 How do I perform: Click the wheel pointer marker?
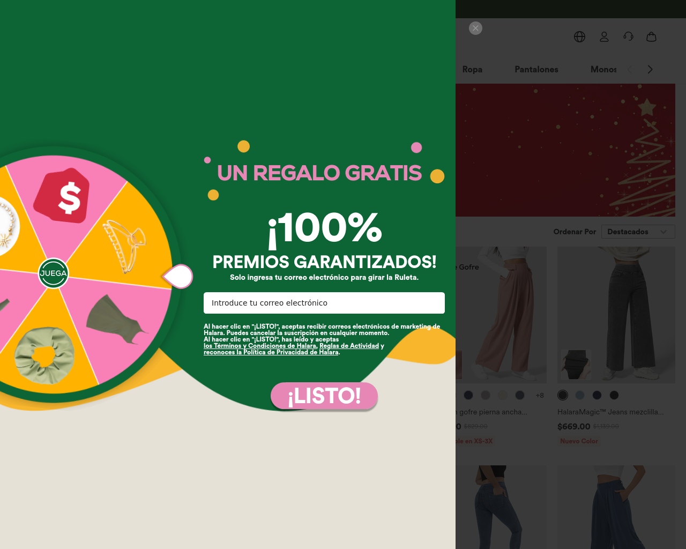click(x=178, y=277)
